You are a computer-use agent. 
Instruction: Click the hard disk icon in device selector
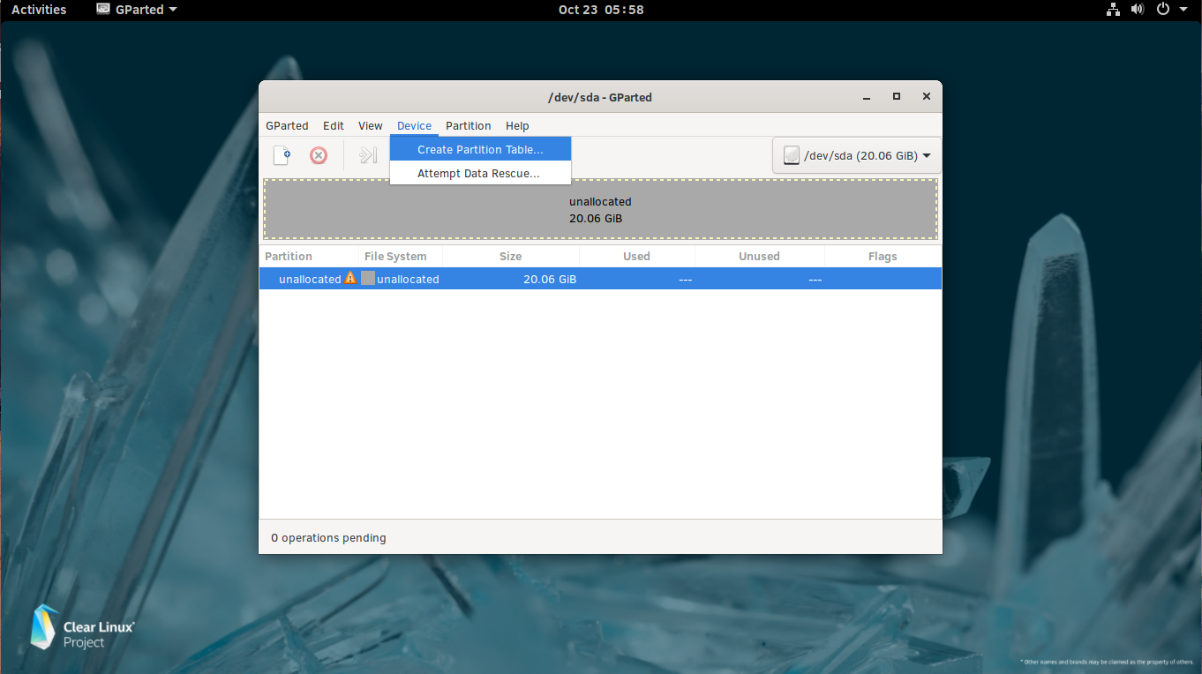[x=792, y=155]
